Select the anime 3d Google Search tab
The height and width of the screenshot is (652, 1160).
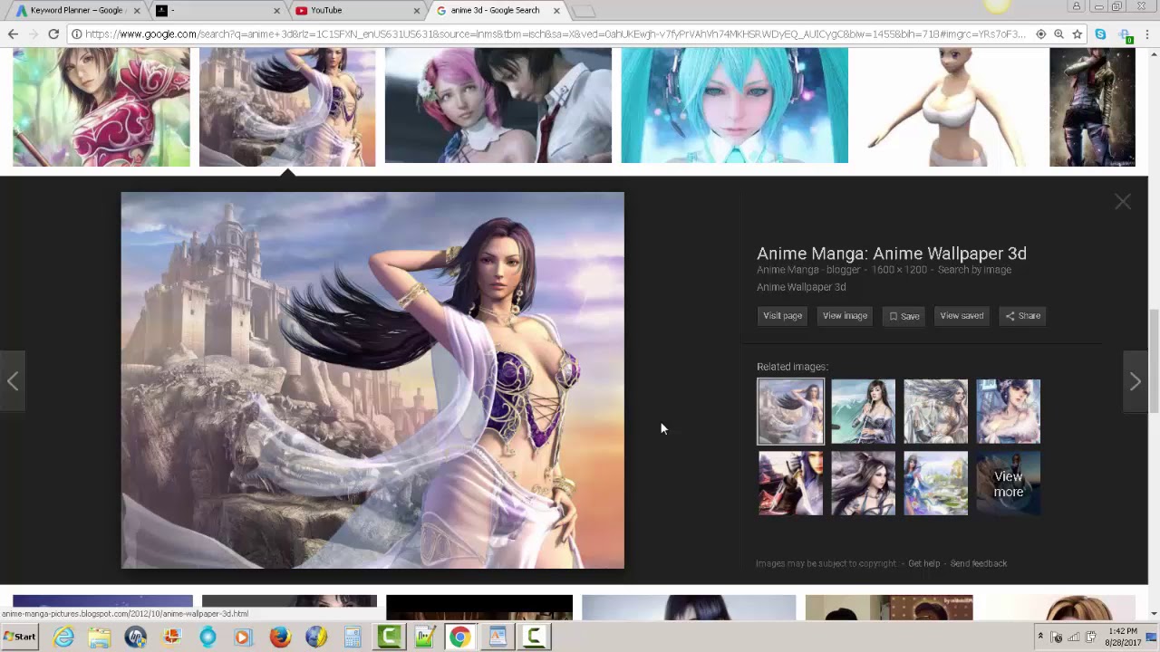[x=497, y=11]
